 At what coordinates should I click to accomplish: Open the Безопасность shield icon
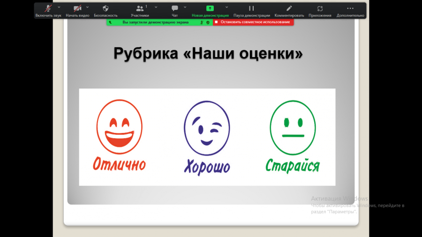pos(105,8)
